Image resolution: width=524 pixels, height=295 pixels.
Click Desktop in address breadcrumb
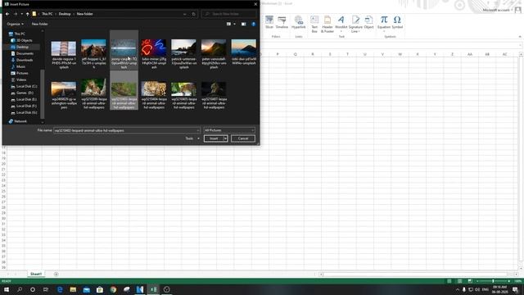click(65, 14)
